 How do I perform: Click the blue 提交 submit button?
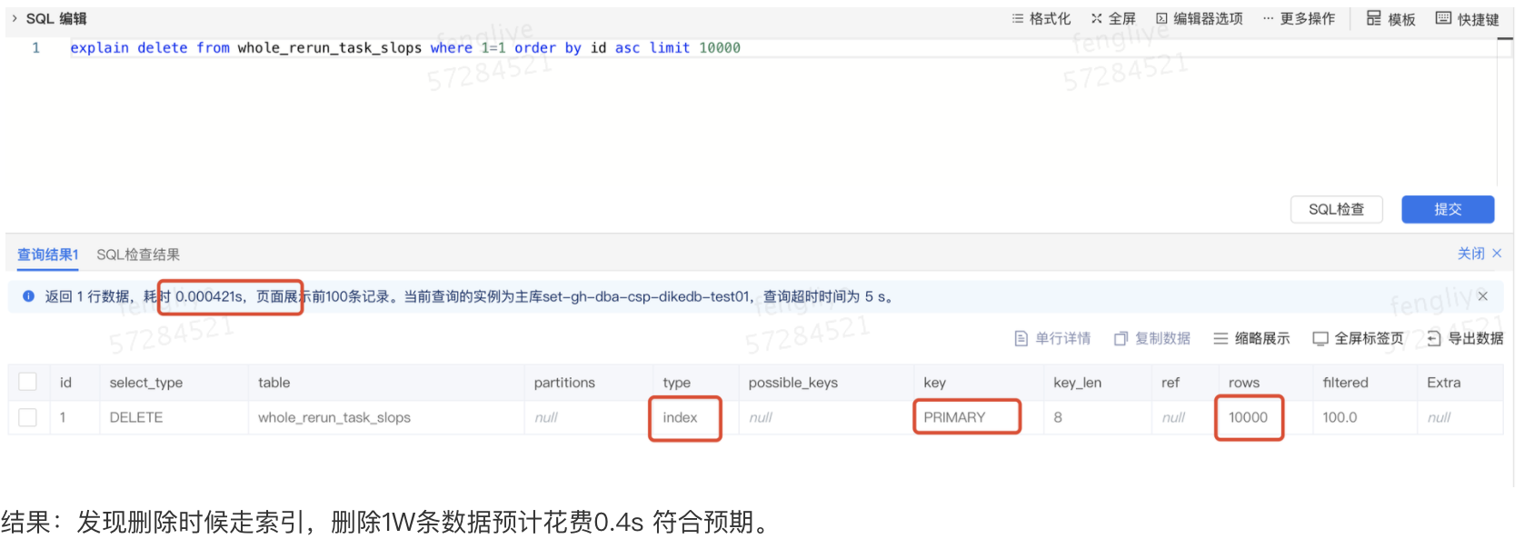pos(1448,209)
